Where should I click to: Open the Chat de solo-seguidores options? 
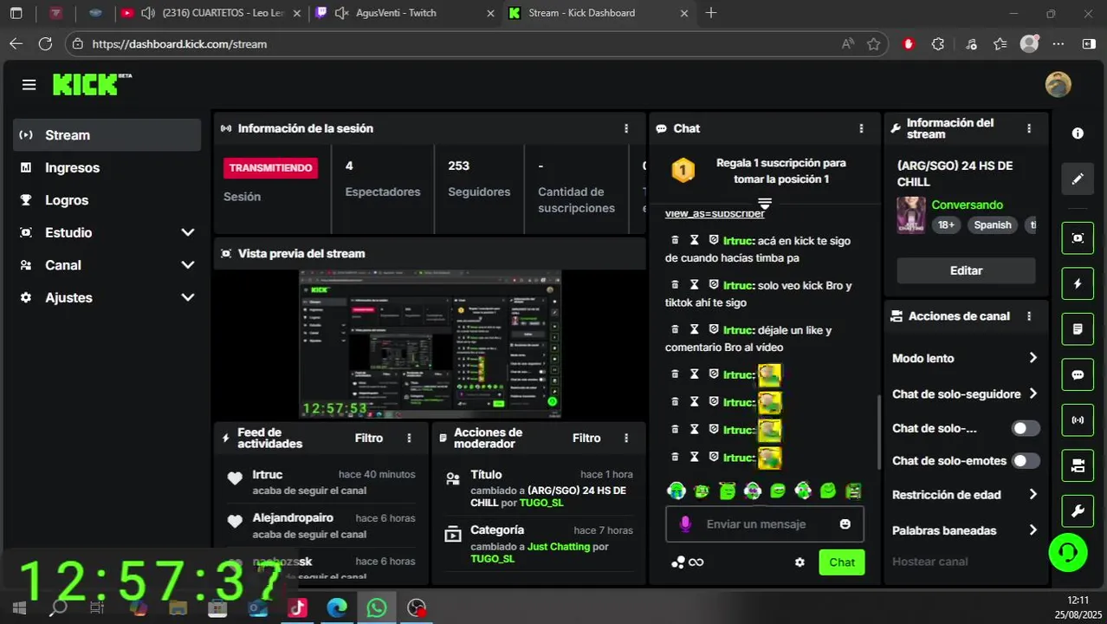(965, 393)
